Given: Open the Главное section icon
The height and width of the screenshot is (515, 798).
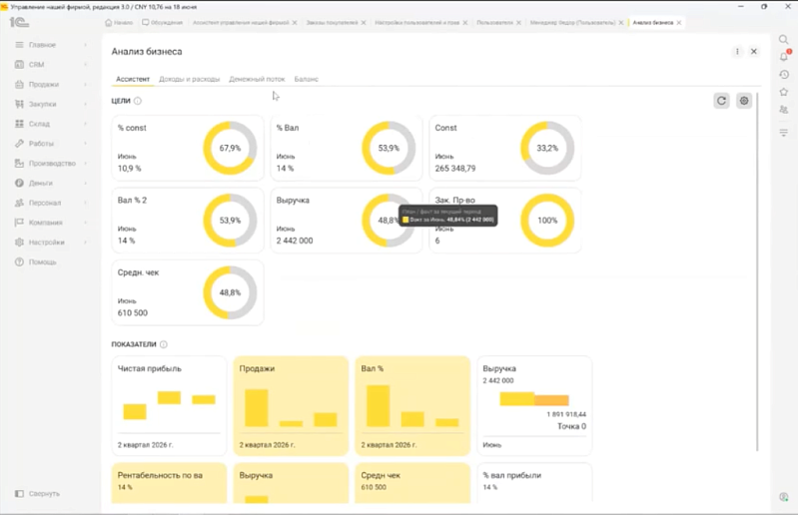Looking at the screenshot, I should (19, 45).
